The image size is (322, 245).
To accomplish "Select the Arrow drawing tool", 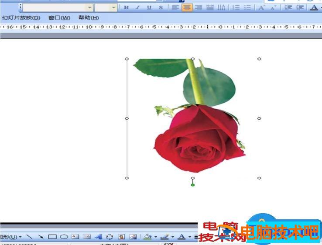I will point(41,237).
